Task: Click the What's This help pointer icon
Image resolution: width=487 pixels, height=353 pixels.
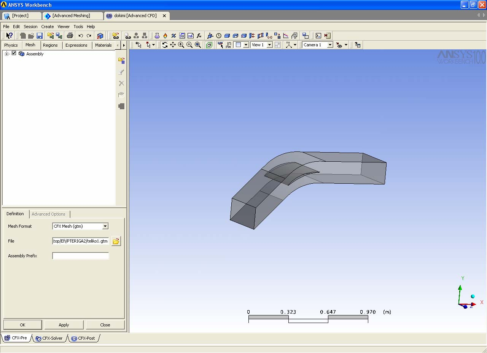Action: point(10,36)
